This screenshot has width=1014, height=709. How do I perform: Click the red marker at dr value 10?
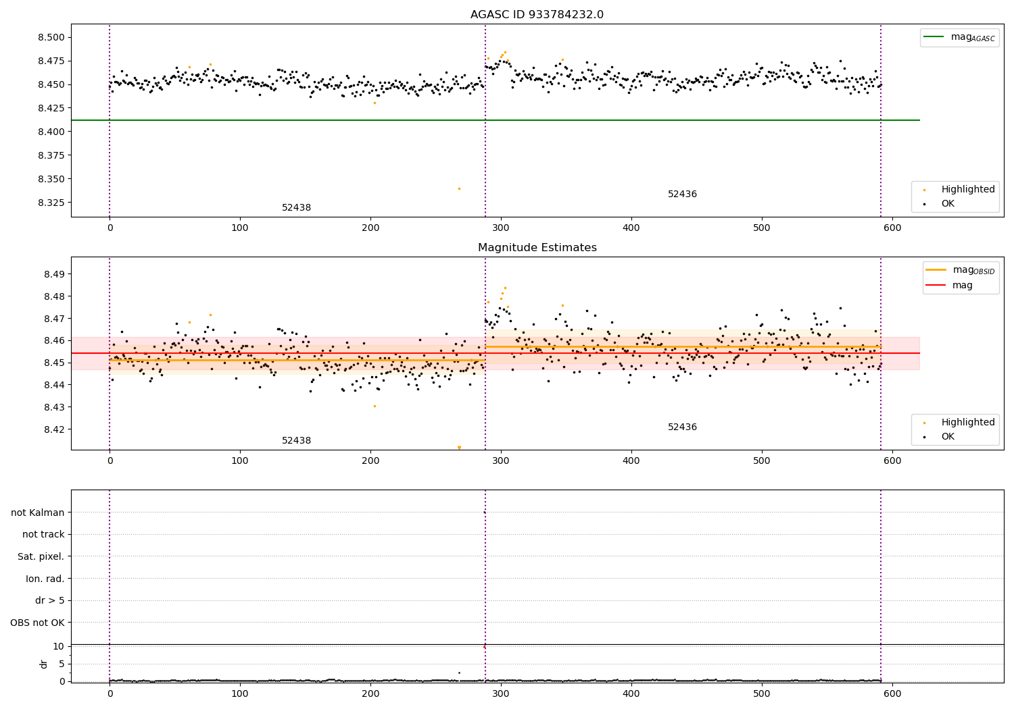click(484, 647)
